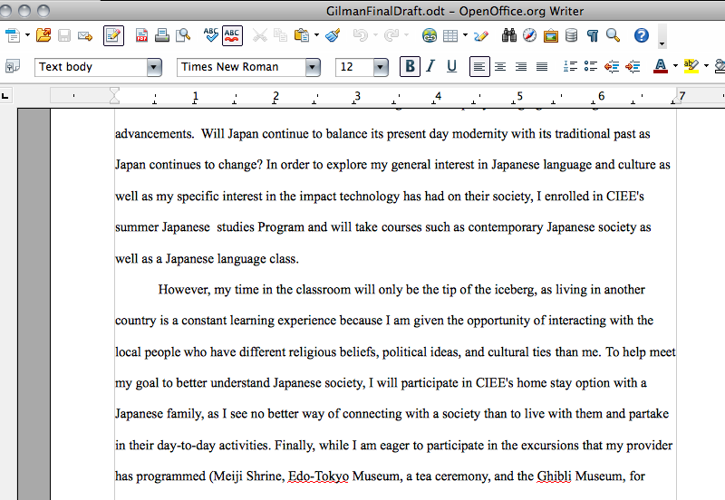Open the Gallery

tap(550, 35)
